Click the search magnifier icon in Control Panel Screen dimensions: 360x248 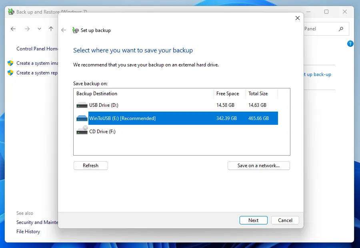(x=341, y=29)
